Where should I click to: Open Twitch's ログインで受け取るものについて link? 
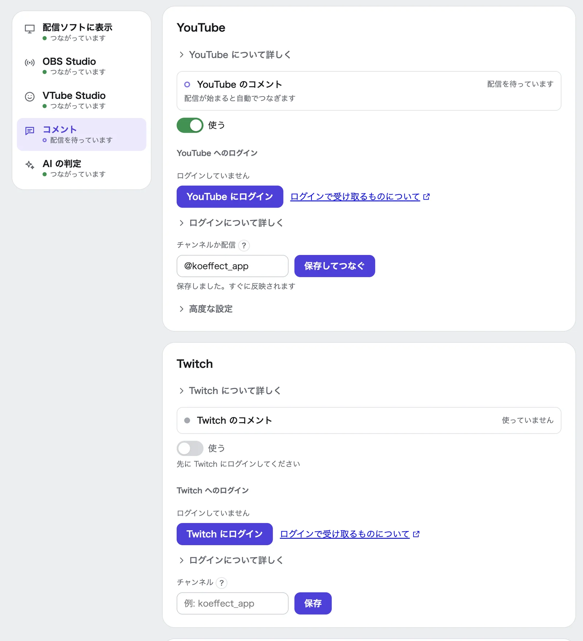[345, 534]
